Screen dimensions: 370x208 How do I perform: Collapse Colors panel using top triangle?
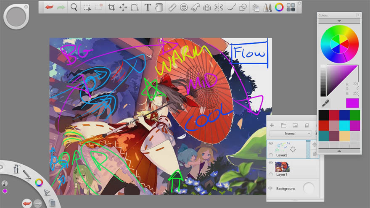pos(339,21)
